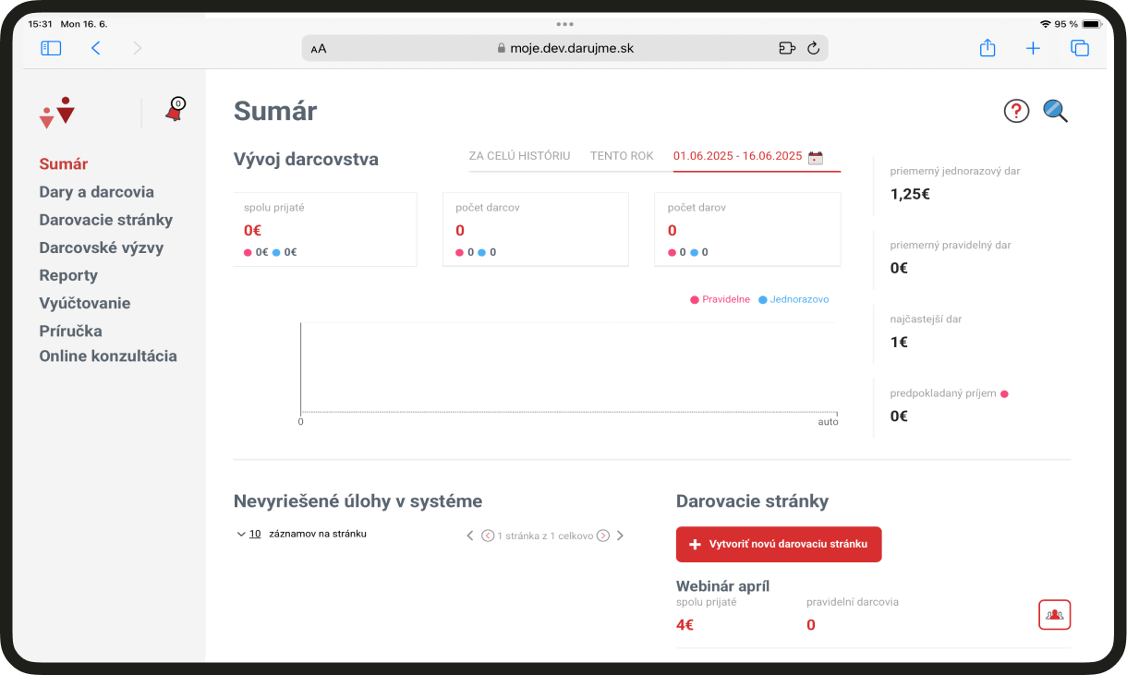Viewport: 1127px width, 675px height.
Task: Open the notification bell in the sidebar
Action: coord(174,111)
